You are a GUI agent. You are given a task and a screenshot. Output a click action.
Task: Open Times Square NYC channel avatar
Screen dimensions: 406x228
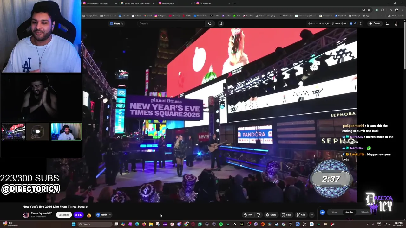(x=26, y=215)
